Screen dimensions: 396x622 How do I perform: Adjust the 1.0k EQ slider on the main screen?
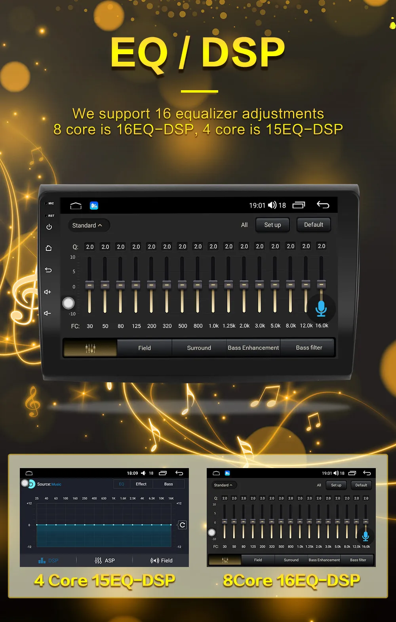[213, 285]
